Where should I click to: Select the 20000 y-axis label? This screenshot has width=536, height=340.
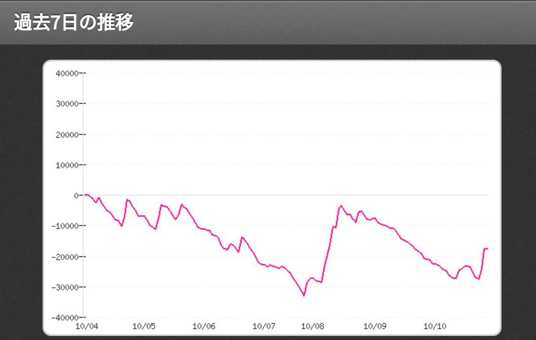point(67,135)
